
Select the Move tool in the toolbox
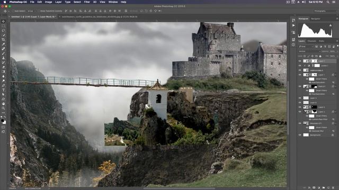[x=3, y=21]
